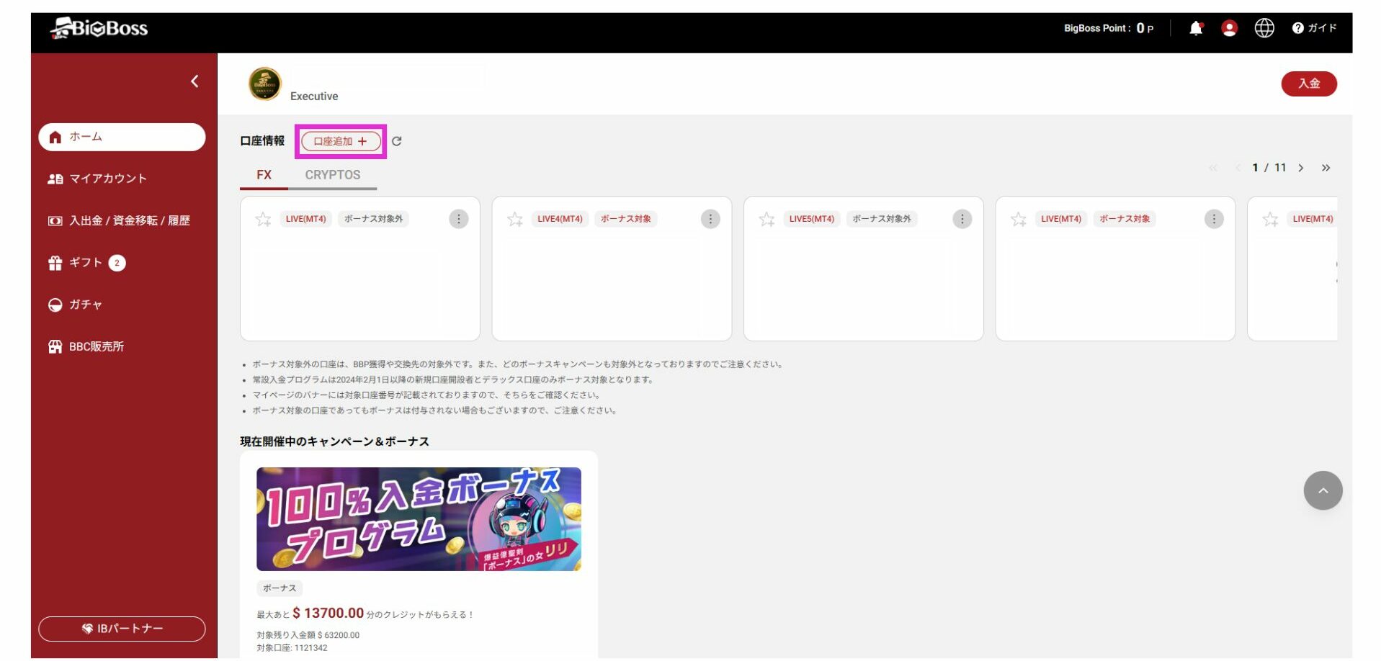Open the kebab menu on the LIVE4(MT4) card

(710, 218)
